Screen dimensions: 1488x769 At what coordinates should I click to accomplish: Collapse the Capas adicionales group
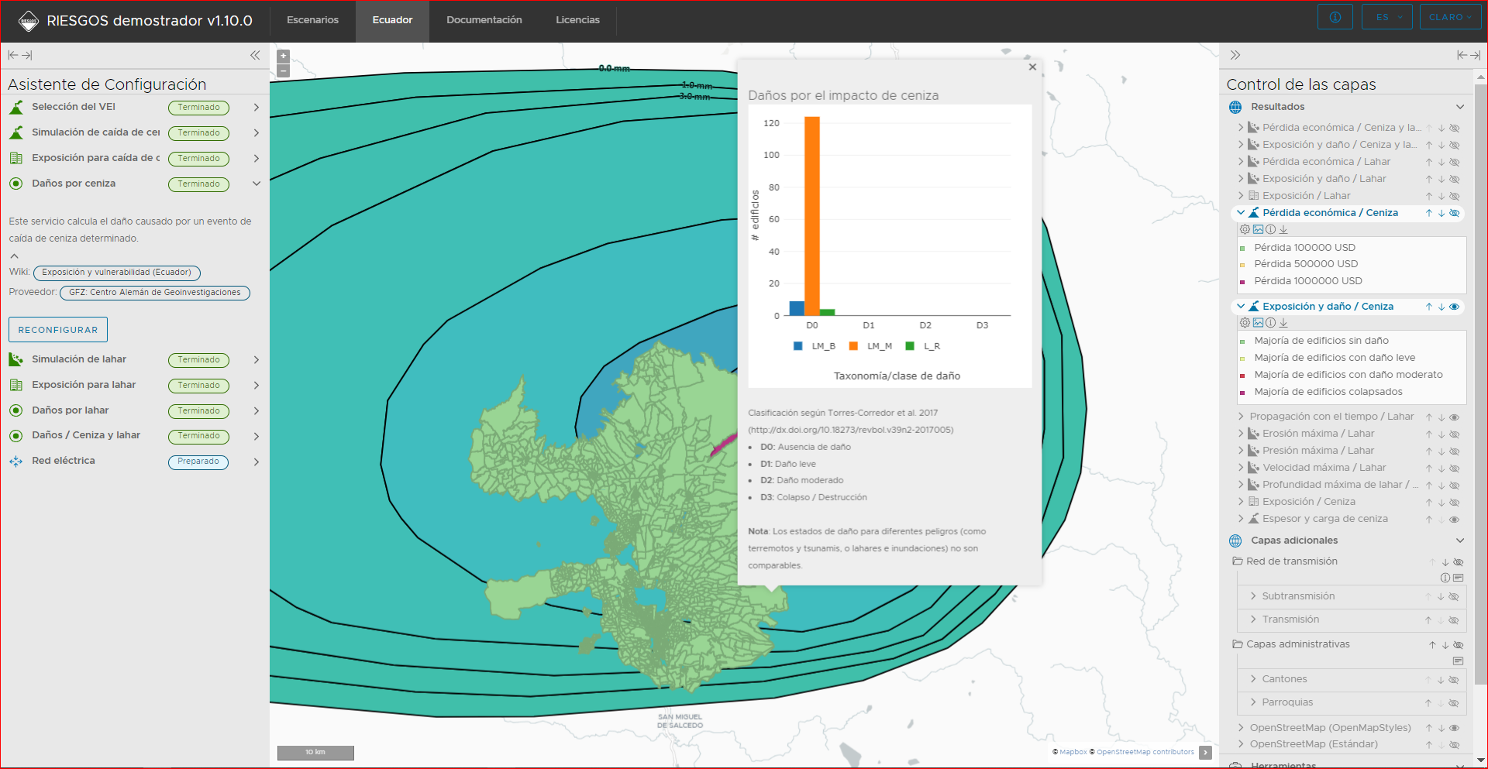coord(1460,541)
